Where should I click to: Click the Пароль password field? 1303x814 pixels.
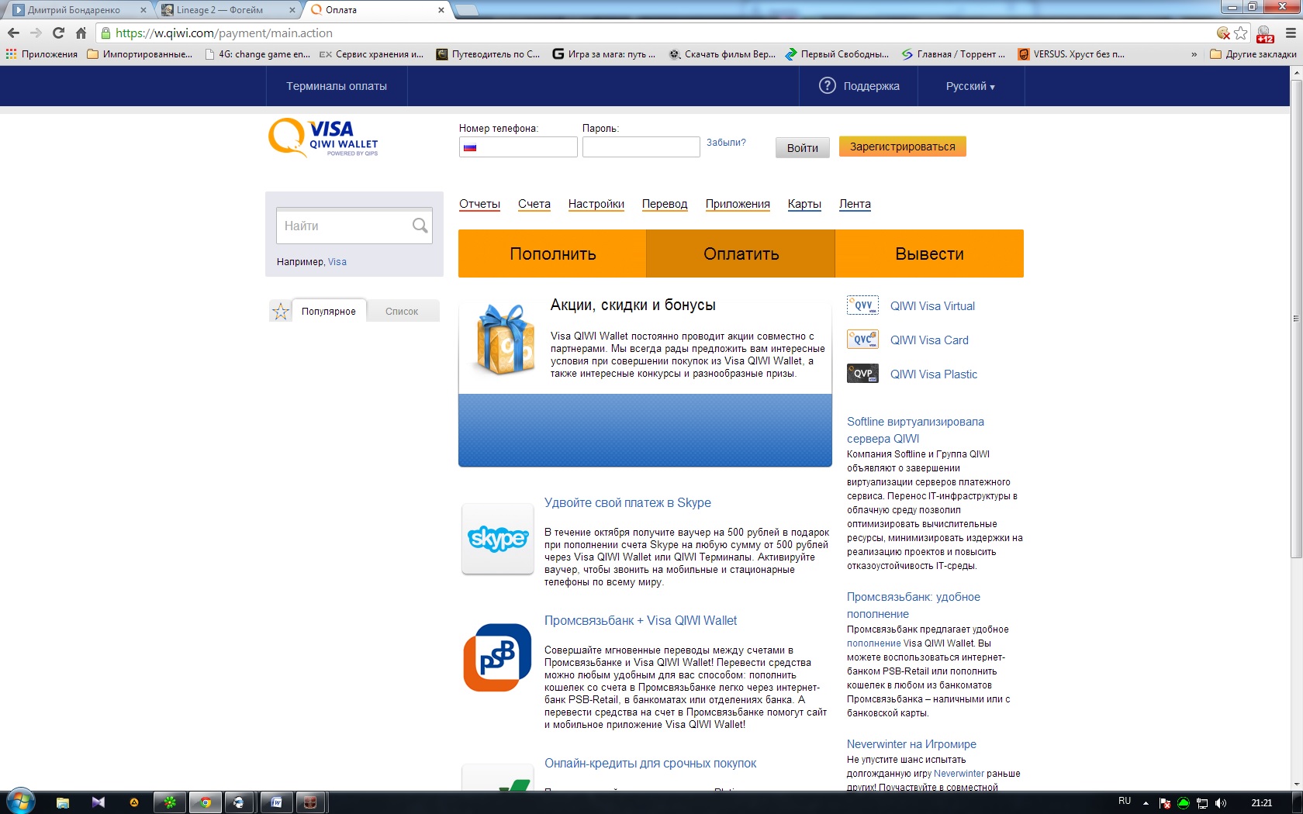point(641,147)
